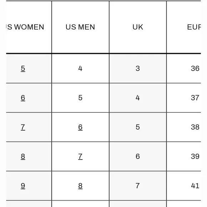The height and width of the screenshot is (207, 207).
Task: Click the US MEN column header
Action: 80,27
